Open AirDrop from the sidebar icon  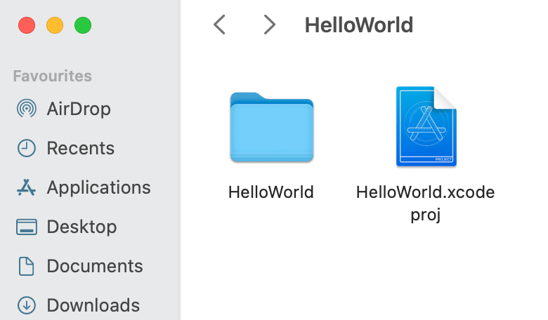27,109
